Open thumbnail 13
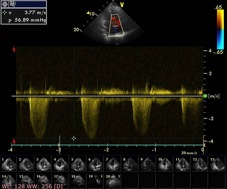The height and width of the screenshot is (189, 227). [217, 164]
